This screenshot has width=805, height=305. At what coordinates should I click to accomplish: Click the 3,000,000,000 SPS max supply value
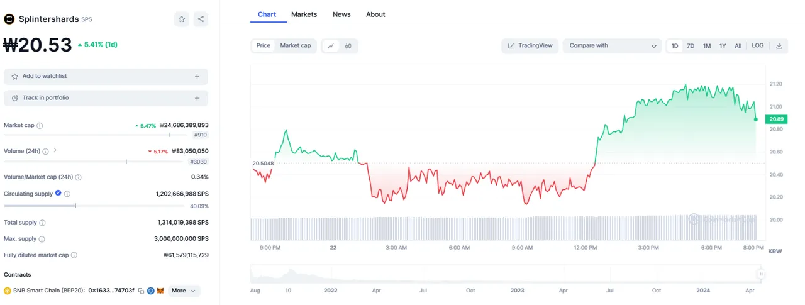pos(181,239)
